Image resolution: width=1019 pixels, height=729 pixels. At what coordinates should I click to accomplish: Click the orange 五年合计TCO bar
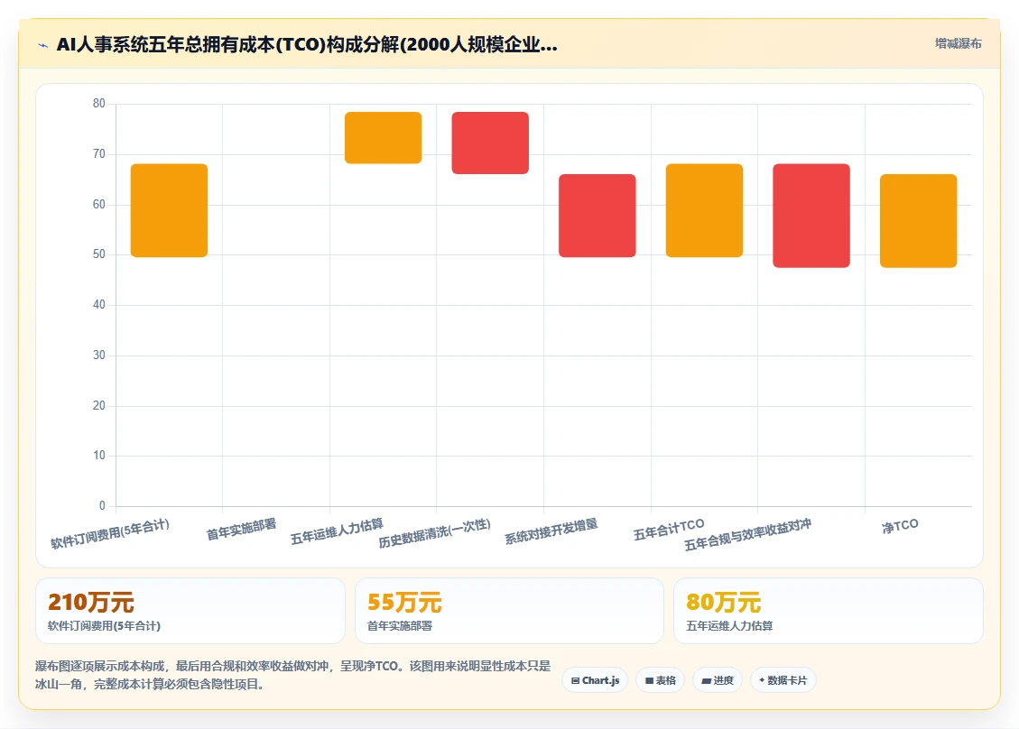(705, 210)
